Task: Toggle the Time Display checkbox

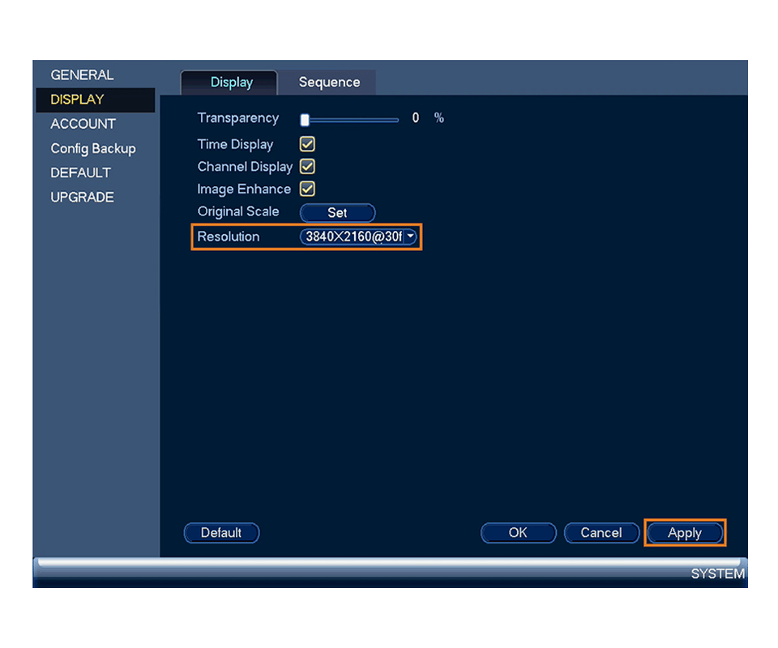Action: pyautogui.click(x=307, y=144)
